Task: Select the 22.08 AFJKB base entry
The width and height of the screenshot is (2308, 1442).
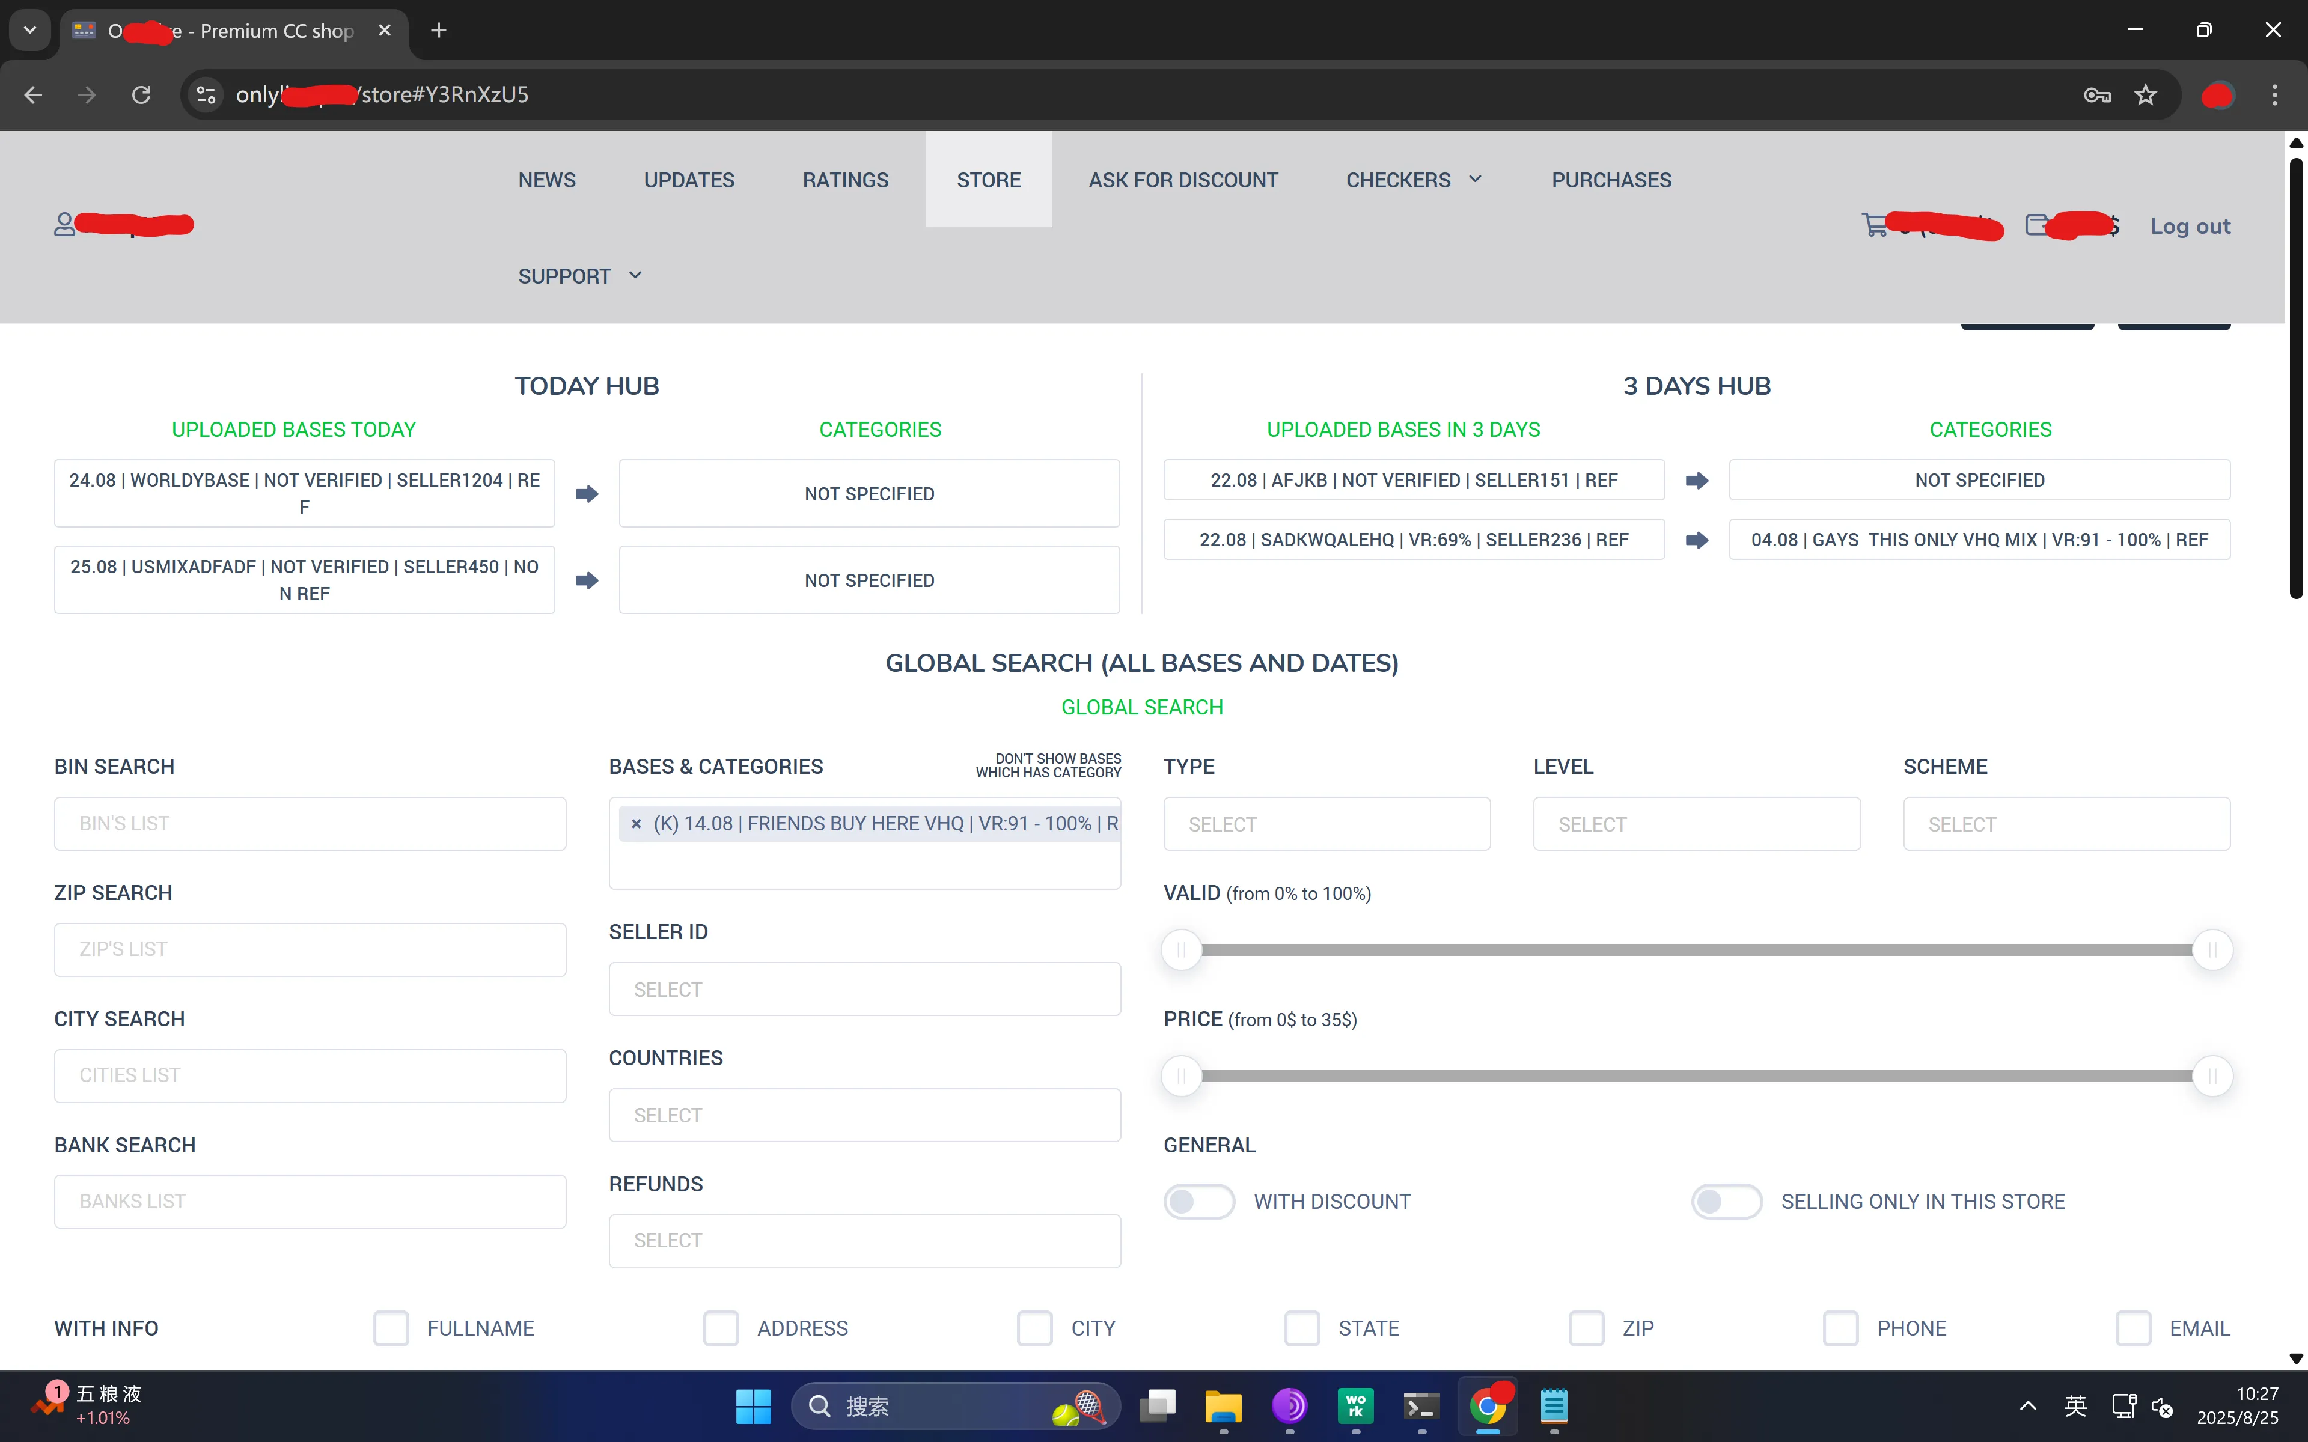Action: click(x=1414, y=479)
